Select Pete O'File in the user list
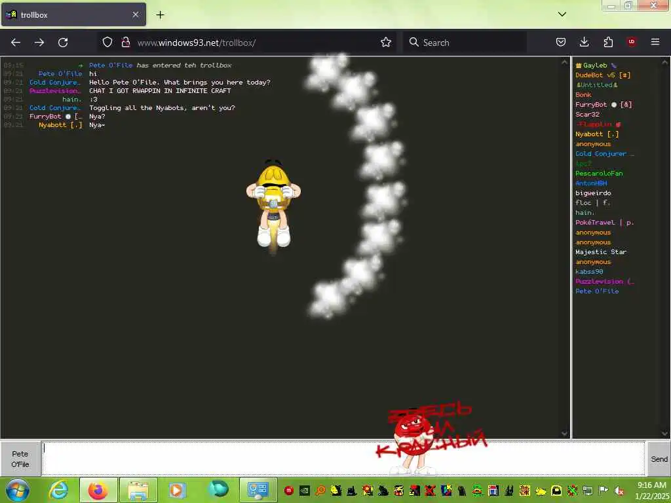Image resolution: width=671 pixels, height=503 pixels. pyautogui.click(x=596, y=291)
